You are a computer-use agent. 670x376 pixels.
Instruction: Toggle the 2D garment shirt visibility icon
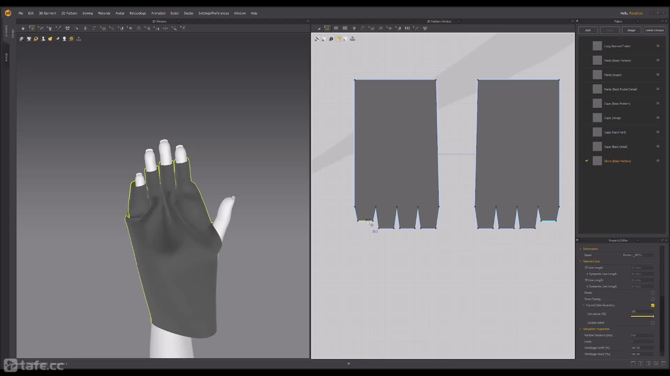[x=324, y=39]
